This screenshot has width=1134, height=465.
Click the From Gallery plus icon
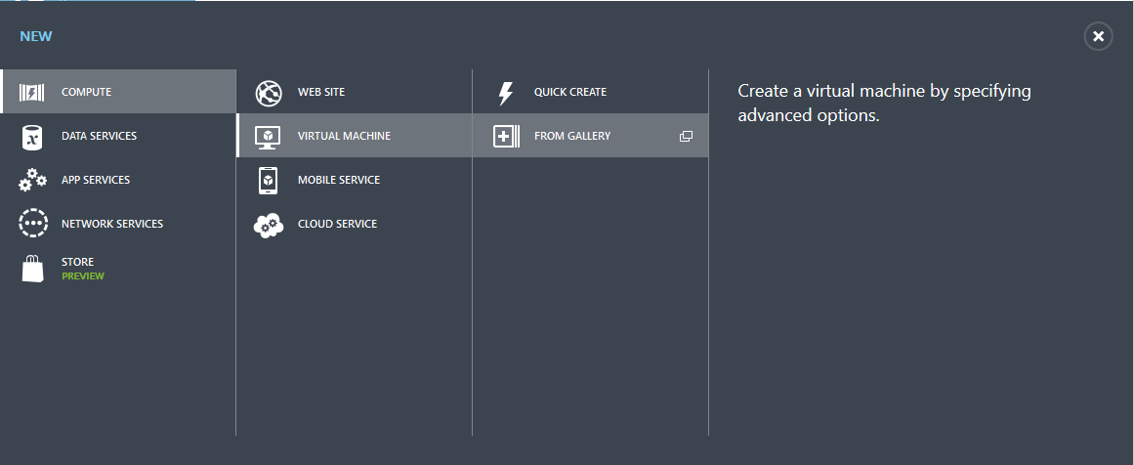pyautogui.click(x=506, y=136)
